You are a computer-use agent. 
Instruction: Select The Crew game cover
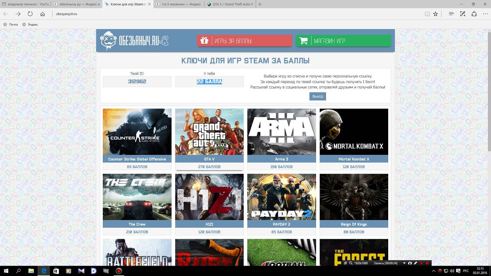point(137,197)
